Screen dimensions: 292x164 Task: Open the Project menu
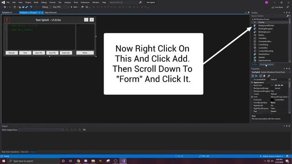(28, 2)
